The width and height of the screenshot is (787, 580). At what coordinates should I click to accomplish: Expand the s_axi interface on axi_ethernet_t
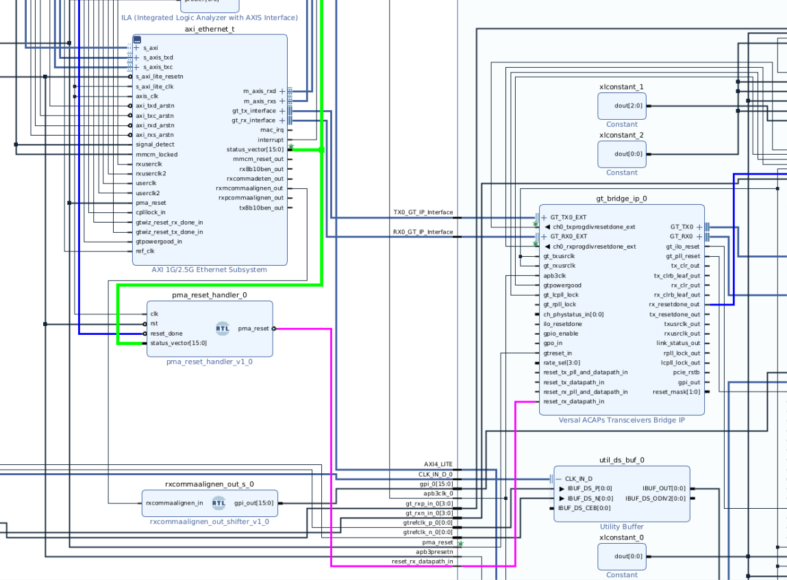tap(136, 48)
